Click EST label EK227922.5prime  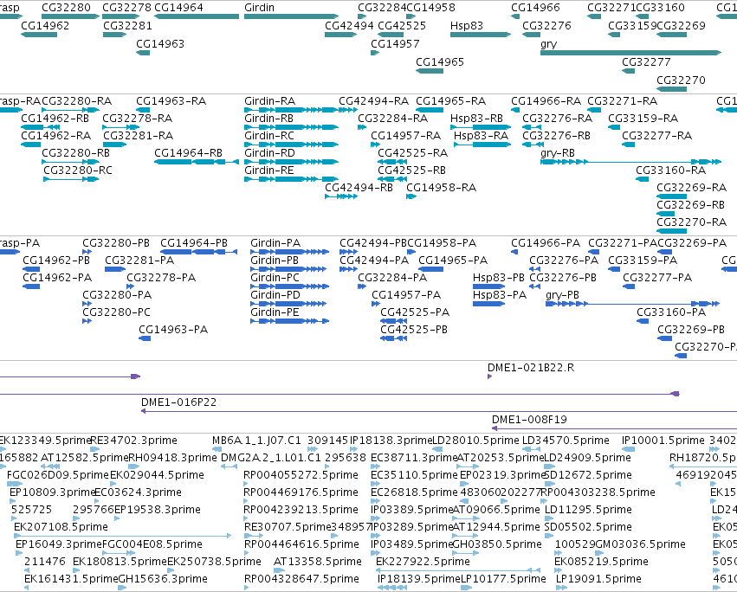(423, 562)
